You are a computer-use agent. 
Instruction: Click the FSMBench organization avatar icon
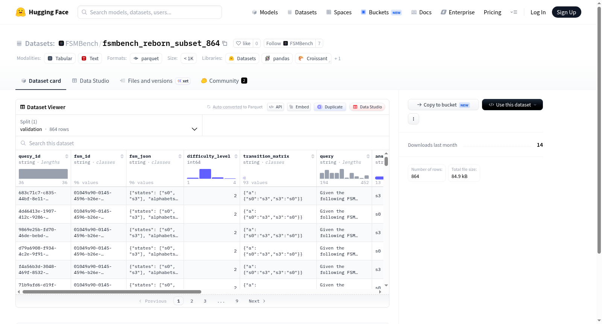click(x=61, y=43)
